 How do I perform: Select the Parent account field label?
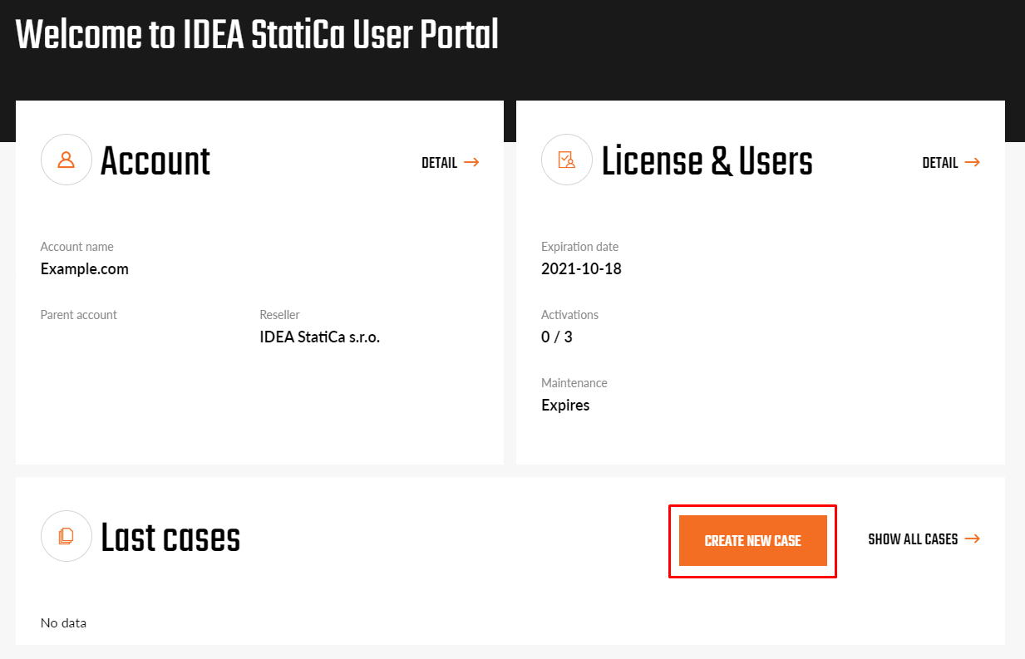click(x=78, y=314)
